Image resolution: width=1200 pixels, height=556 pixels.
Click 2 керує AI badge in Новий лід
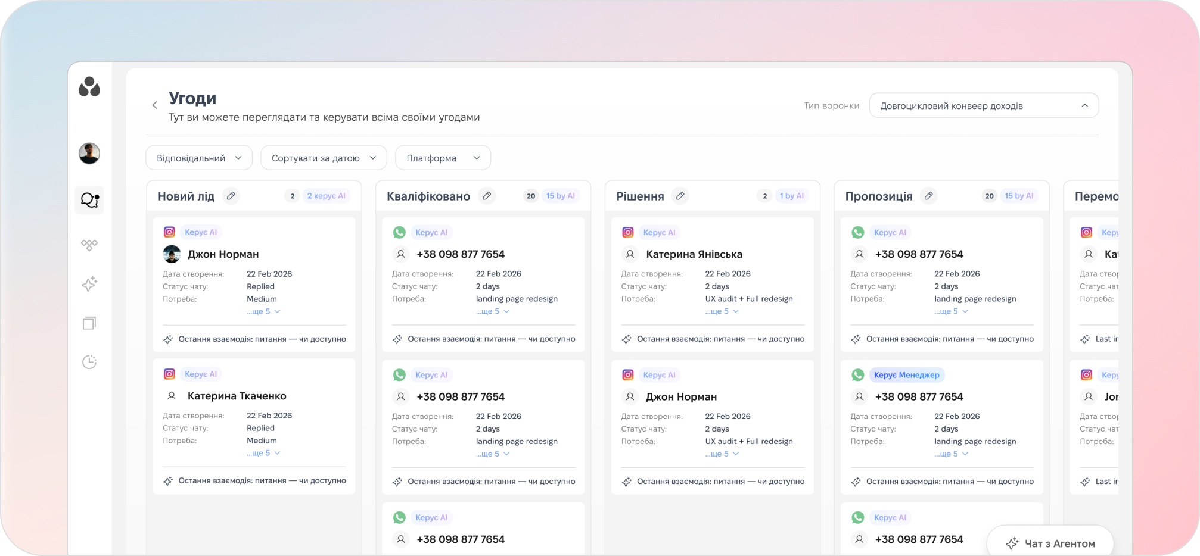pyautogui.click(x=327, y=196)
